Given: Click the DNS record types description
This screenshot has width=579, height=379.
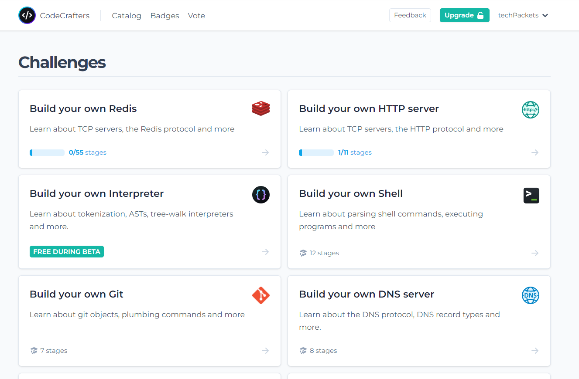Looking at the screenshot, I should 399,321.
